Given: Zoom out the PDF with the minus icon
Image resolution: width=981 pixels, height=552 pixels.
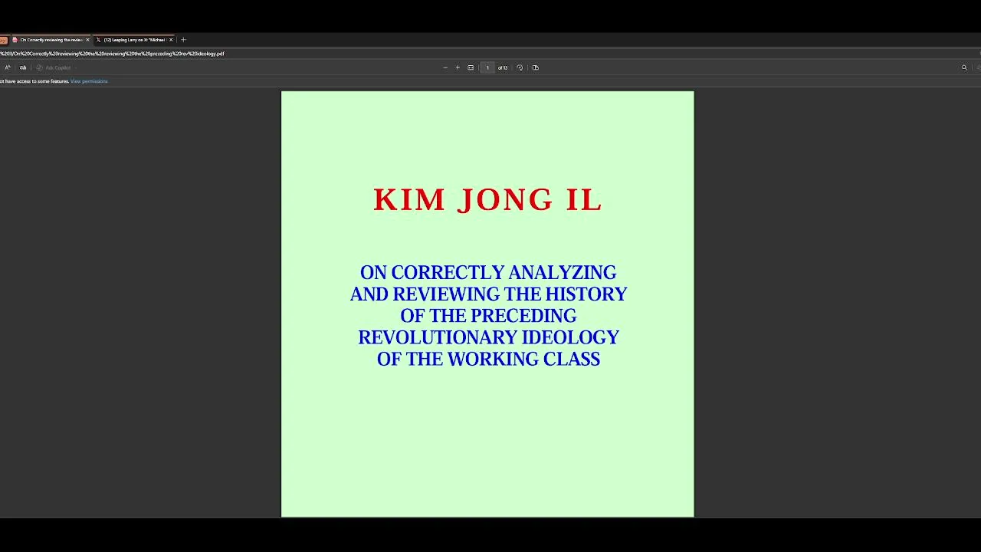Looking at the screenshot, I should (445, 67).
